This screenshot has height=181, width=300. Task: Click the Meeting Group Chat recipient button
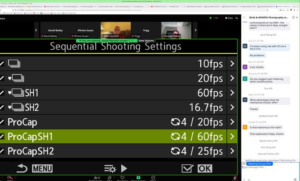click(x=259, y=164)
